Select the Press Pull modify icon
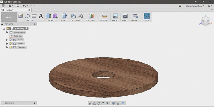This screenshot has width=214, height=107. pos(64,16)
